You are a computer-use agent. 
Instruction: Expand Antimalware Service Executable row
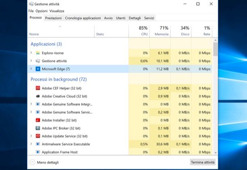[31, 144]
